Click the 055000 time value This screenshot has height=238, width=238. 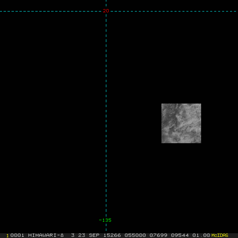(x=135, y=235)
